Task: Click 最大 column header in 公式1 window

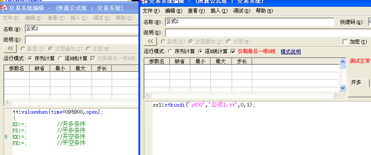Action: 81,69
